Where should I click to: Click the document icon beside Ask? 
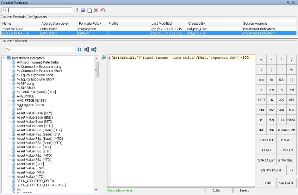pyautogui.click(x=13, y=109)
